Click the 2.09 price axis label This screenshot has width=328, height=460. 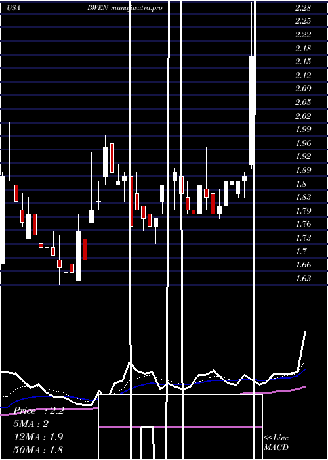click(x=303, y=89)
